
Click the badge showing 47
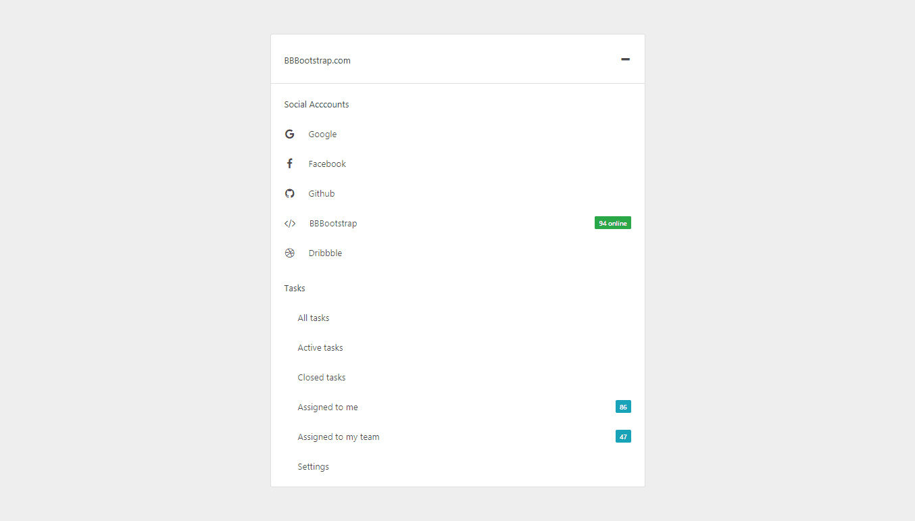point(622,436)
